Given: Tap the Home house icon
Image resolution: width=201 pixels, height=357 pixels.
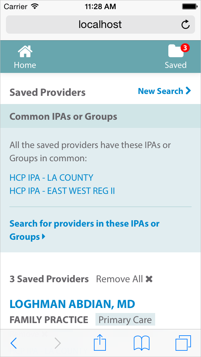Looking at the screenshot, I should 25,52.
